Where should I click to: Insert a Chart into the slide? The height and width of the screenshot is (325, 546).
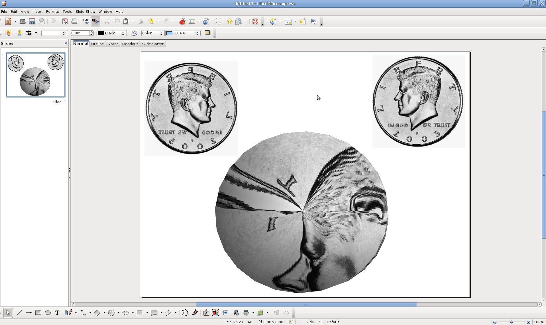(x=182, y=21)
